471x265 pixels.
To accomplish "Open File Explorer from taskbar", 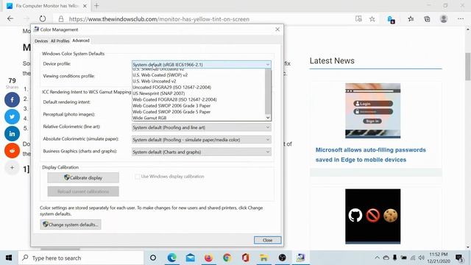I will tap(263, 258).
